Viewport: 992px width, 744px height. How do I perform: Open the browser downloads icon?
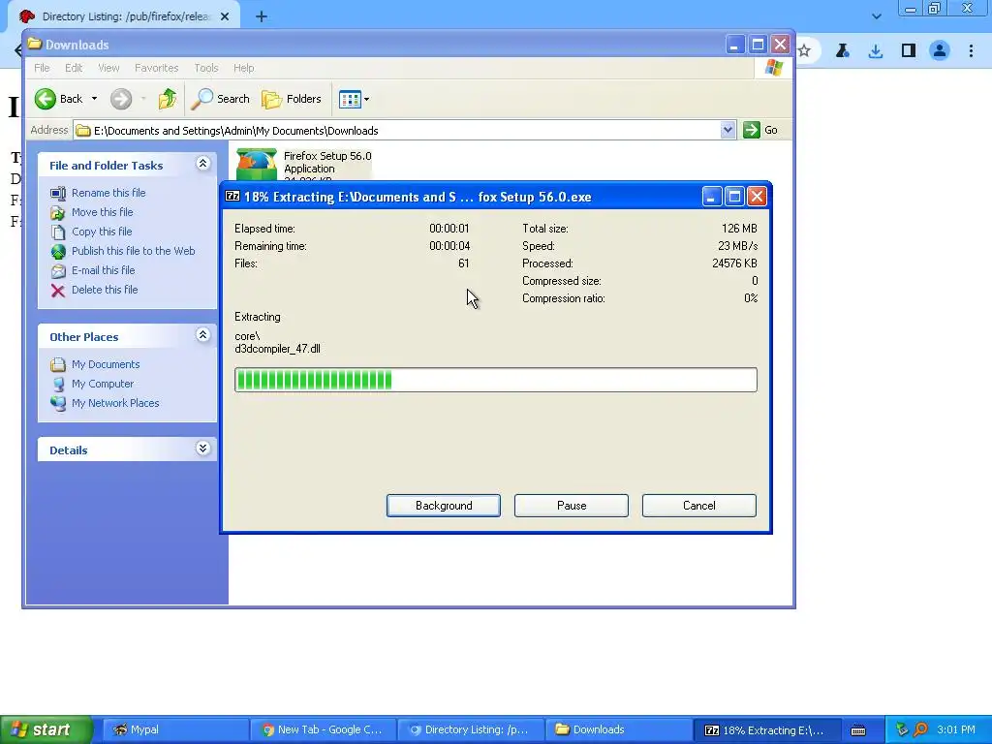pyautogui.click(x=876, y=50)
